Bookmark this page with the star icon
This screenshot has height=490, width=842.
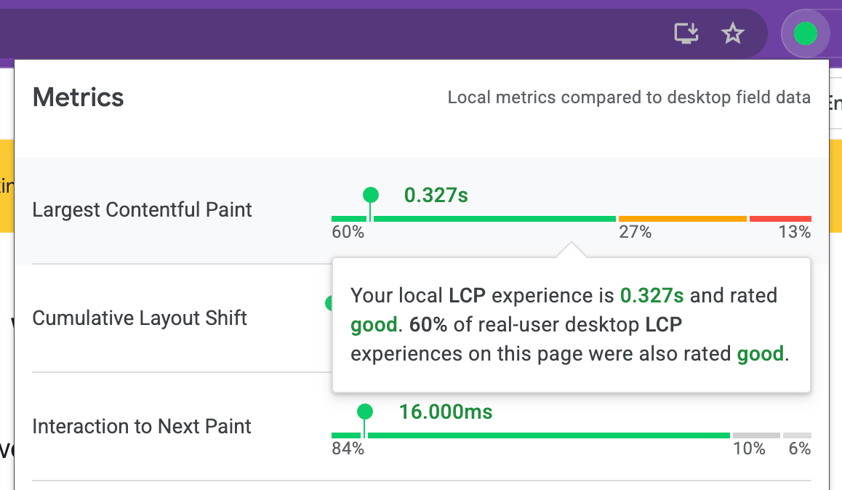point(732,33)
